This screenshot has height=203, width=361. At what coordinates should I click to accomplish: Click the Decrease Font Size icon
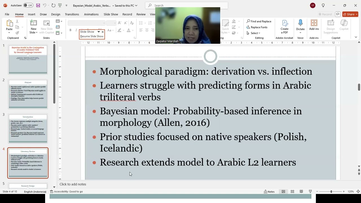tap(125, 23)
